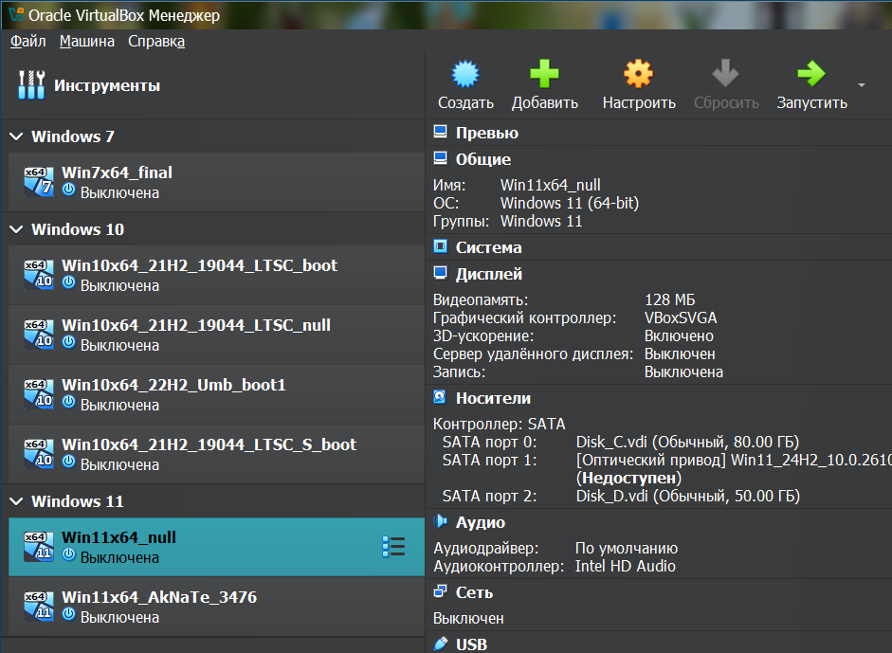892x653 pixels.
Task: Open settings via the Настроить gear icon
Action: pyautogui.click(x=638, y=74)
